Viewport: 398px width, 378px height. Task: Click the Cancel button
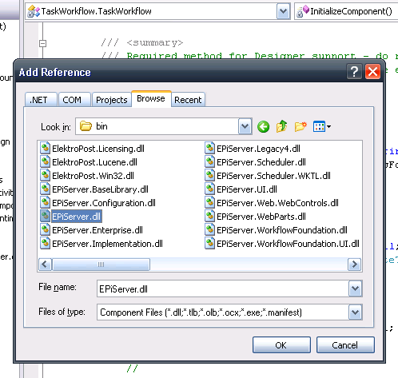(x=345, y=345)
